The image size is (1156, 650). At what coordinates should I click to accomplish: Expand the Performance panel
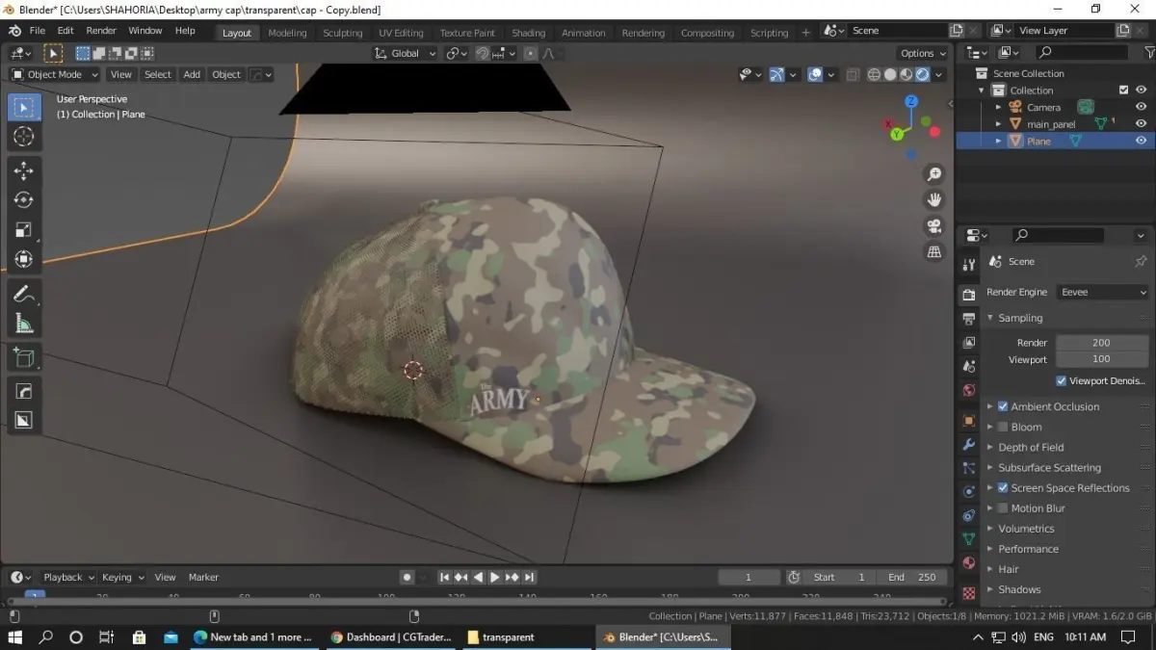point(989,549)
